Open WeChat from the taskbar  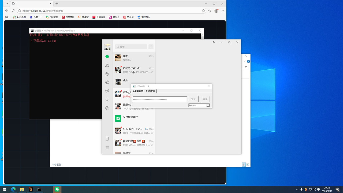coord(57,189)
